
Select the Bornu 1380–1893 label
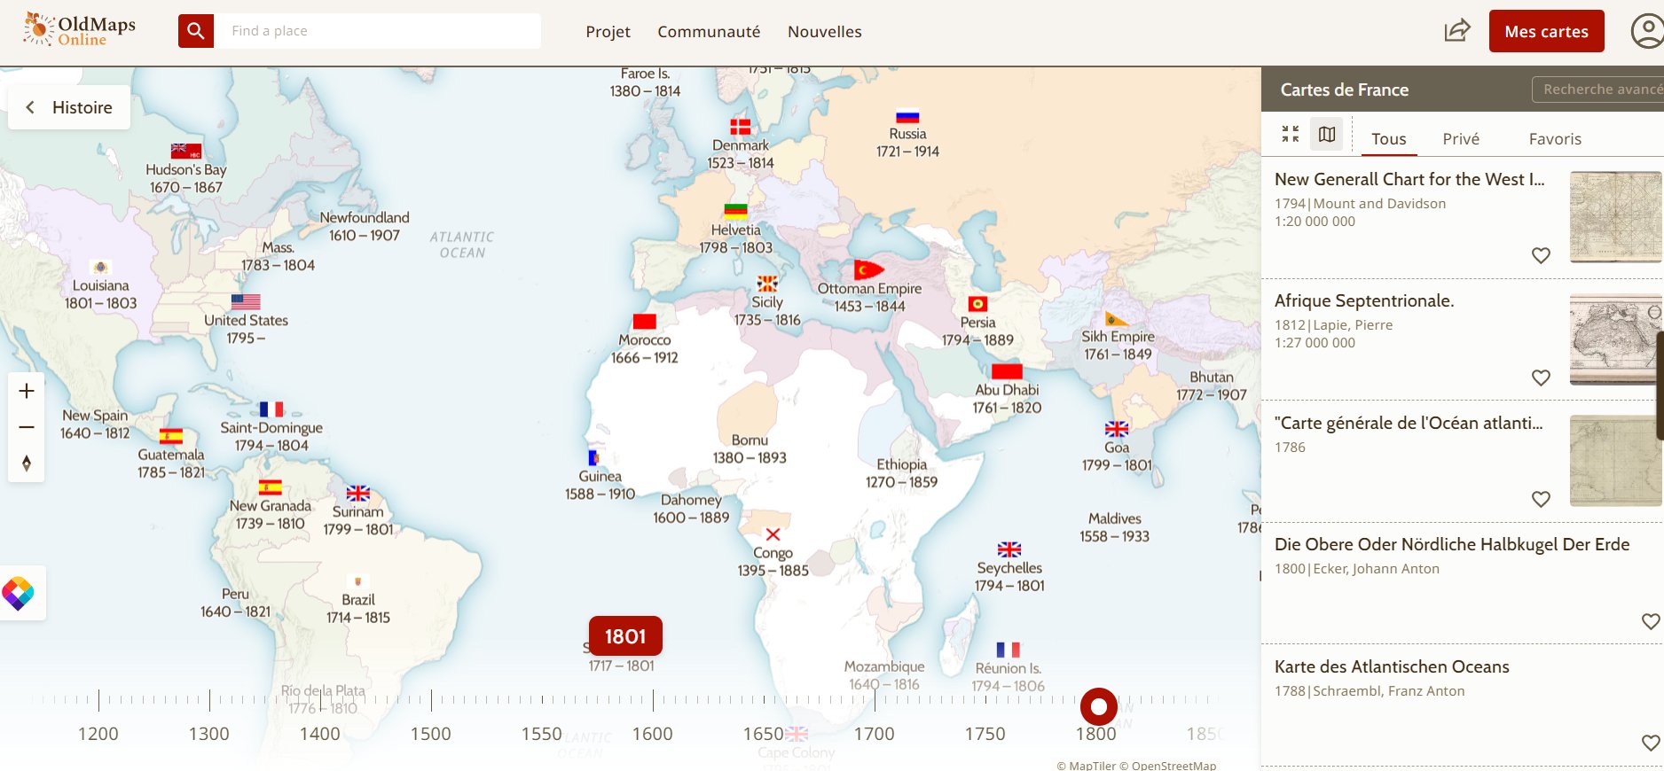pyautogui.click(x=750, y=448)
